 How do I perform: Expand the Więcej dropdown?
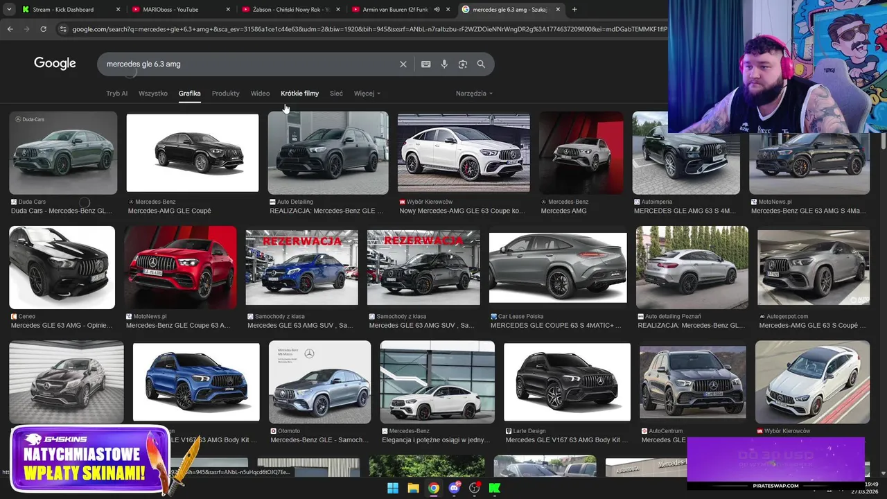coord(367,94)
